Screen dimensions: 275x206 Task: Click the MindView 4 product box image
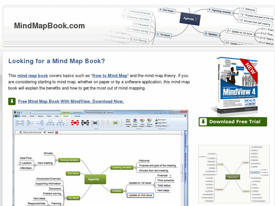point(237,86)
